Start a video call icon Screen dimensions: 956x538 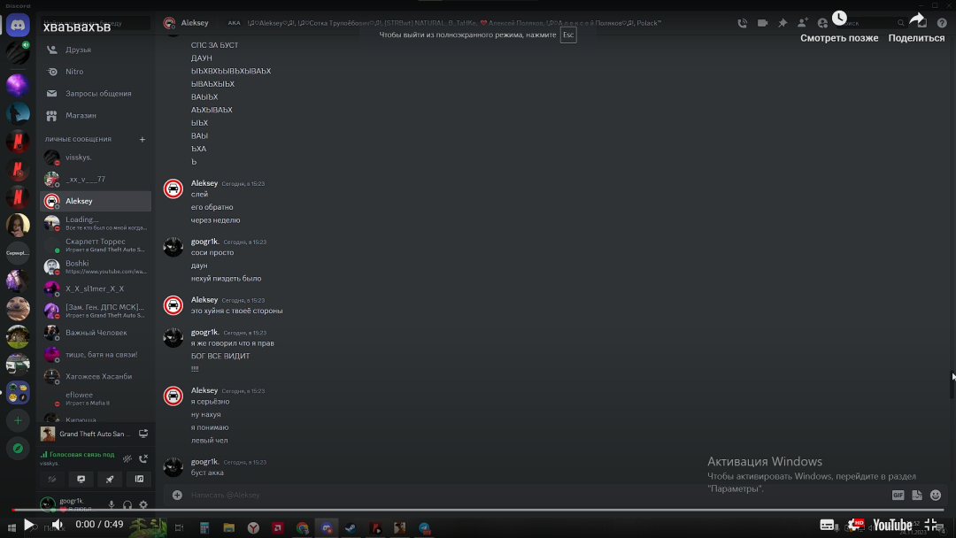(x=762, y=23)
